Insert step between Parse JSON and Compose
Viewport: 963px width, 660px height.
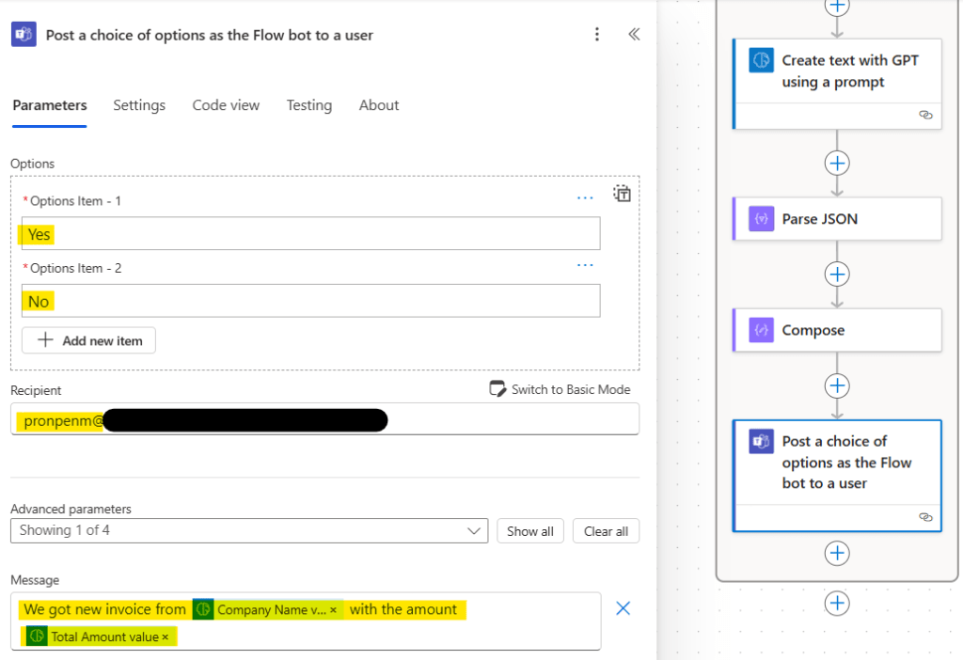[x=836, y=275]
